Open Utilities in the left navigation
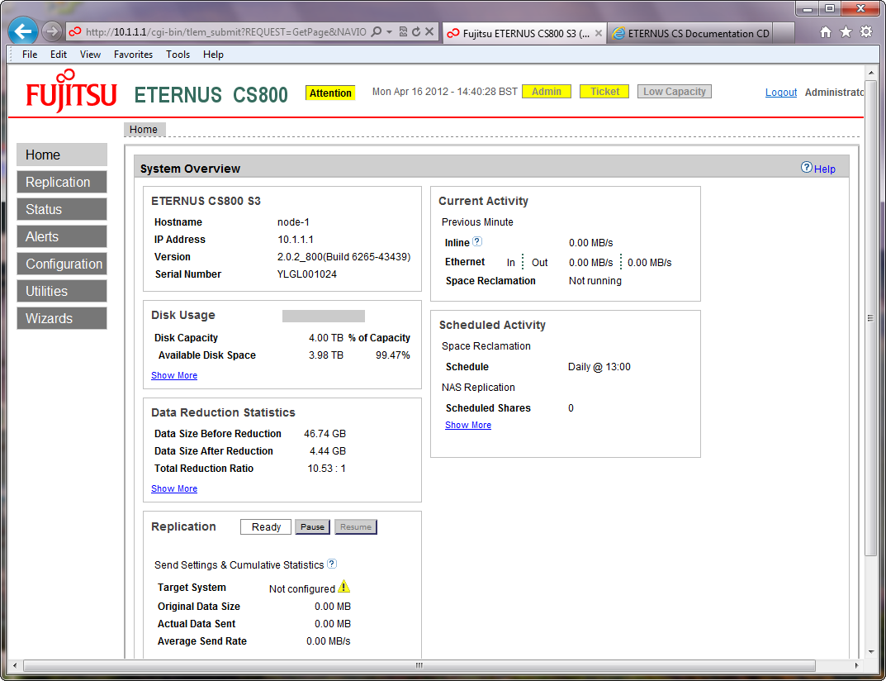 pos(62,291)
